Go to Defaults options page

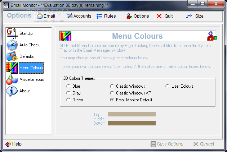(x=27, y=56)
